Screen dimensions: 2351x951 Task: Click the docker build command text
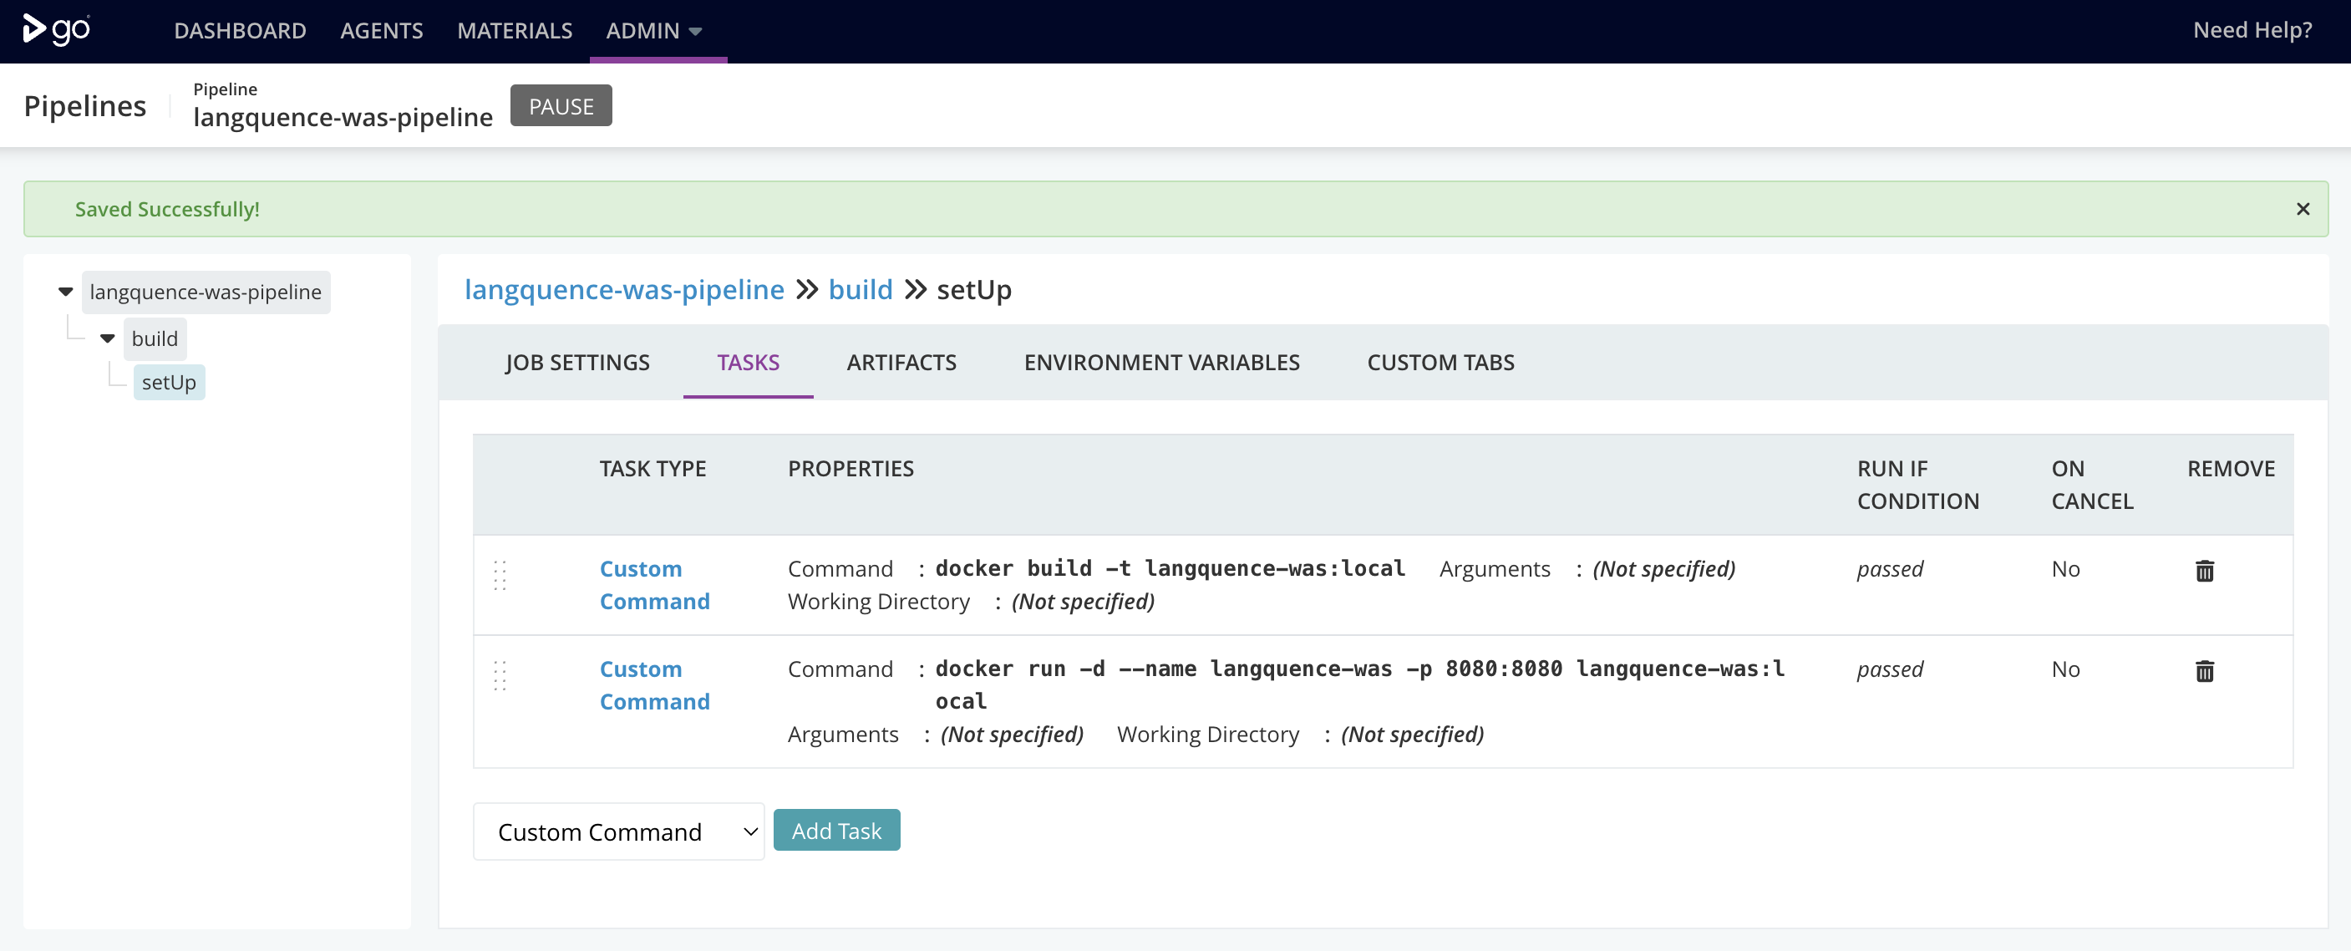pyautogui.click(x=1170, y=568)
